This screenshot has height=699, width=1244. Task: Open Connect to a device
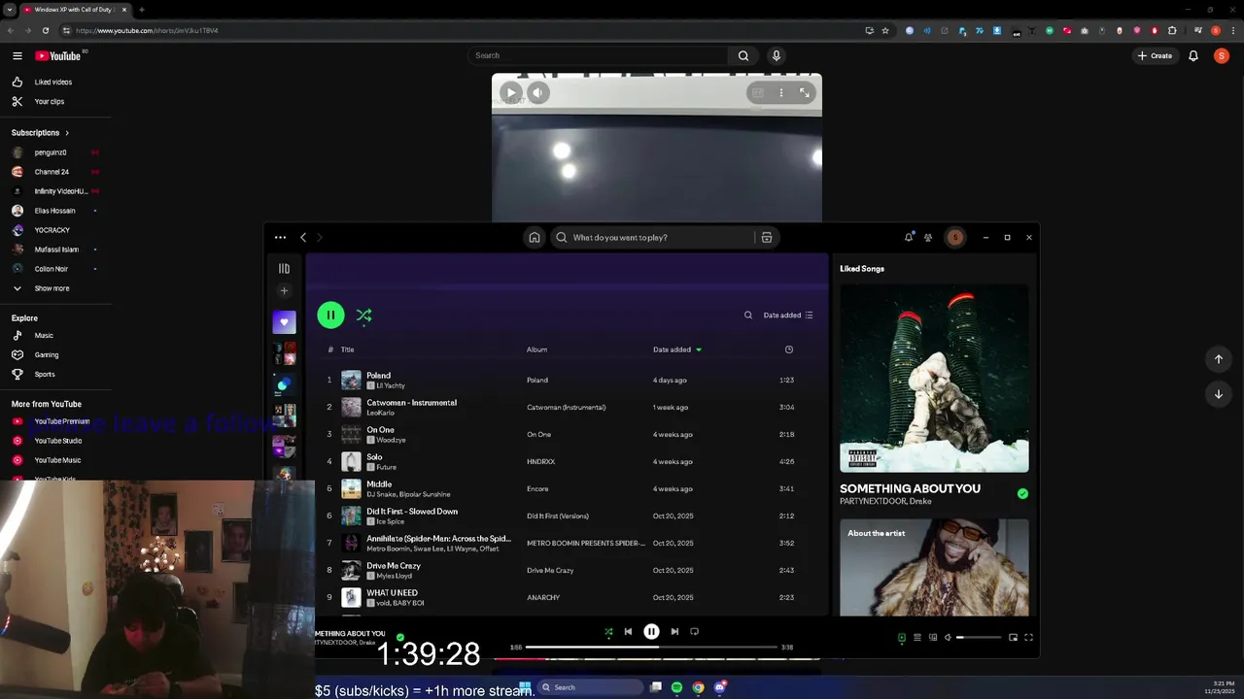933,638
